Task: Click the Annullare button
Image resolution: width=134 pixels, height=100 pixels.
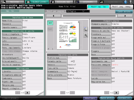Action: click(x=90, y=98)
